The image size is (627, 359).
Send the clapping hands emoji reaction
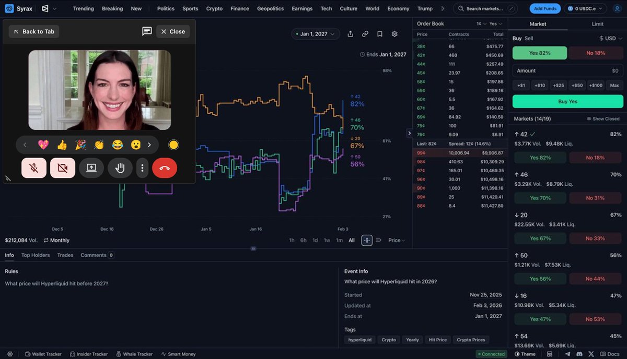pyautogui.click(x=99, y=145)
